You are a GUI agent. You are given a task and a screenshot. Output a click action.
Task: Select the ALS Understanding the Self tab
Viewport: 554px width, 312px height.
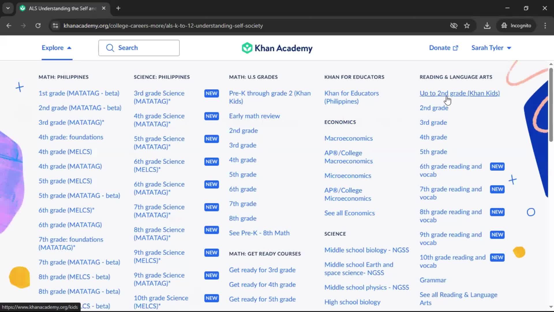(63, 8)
